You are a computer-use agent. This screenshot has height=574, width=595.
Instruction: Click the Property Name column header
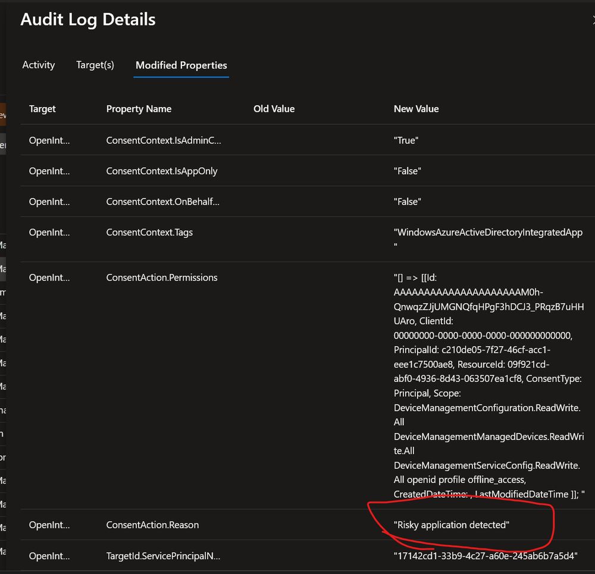[139, 109]
